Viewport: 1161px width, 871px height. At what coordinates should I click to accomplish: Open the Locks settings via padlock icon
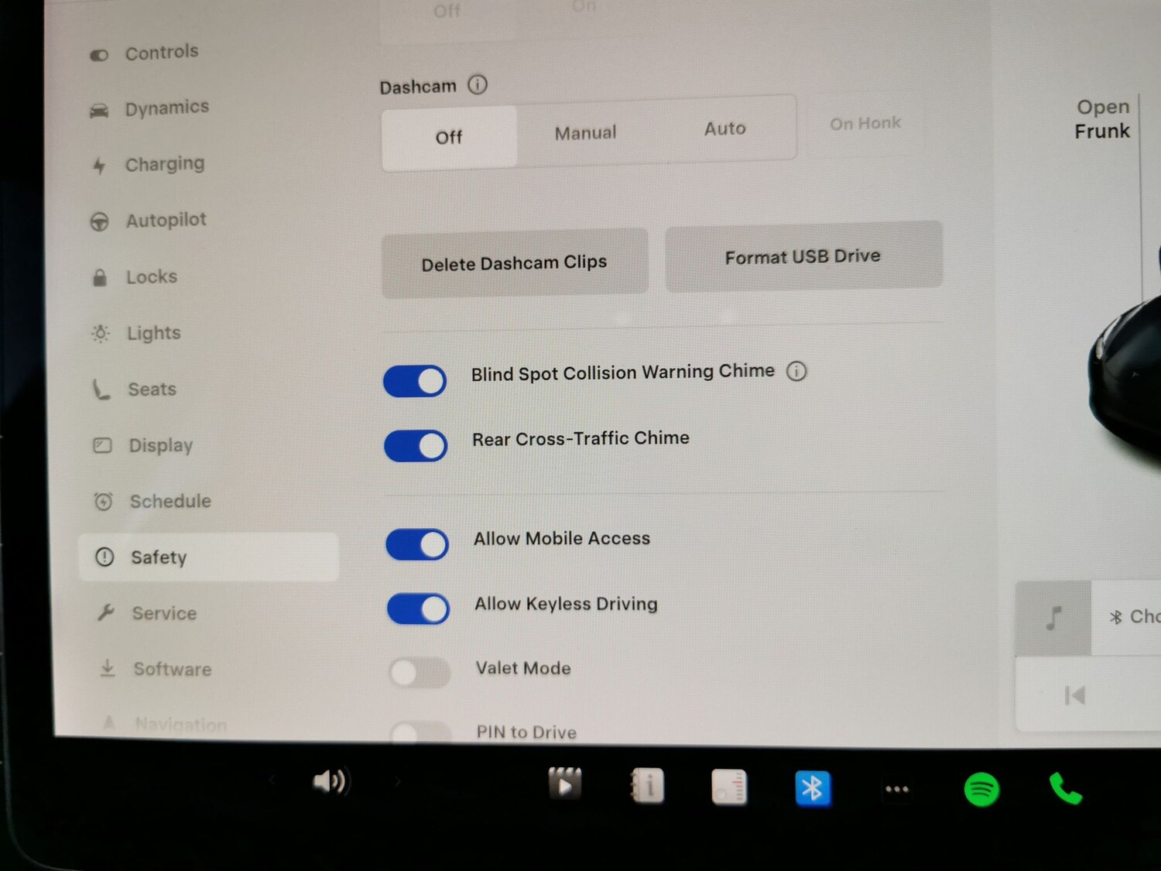[100, 276]
